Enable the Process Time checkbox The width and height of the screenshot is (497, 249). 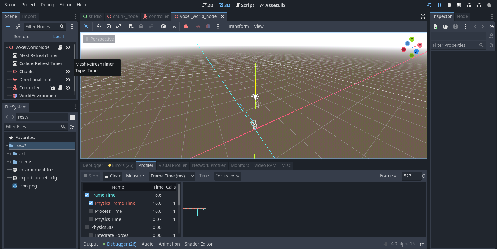pyautogui.click(x=91, y=211)
